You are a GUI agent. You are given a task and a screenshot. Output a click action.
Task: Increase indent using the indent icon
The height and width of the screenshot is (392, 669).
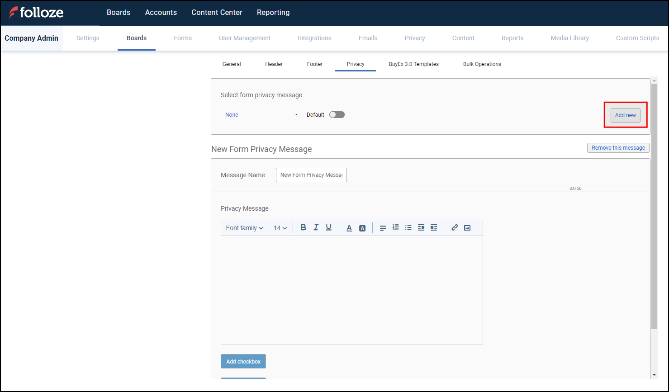point(421,227)
